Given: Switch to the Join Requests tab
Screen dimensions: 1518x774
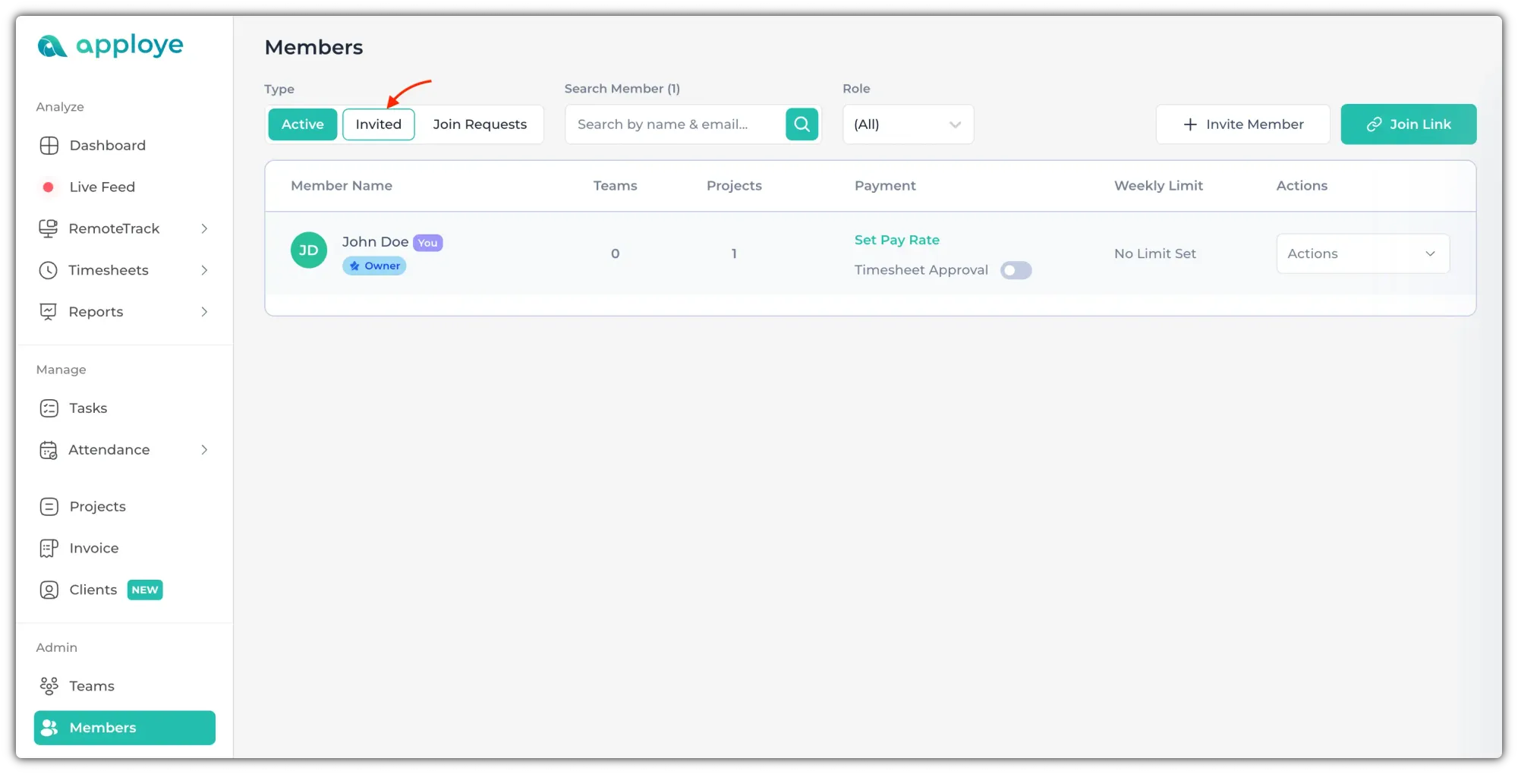Looking at the screenshot, I should click(480, 124).
